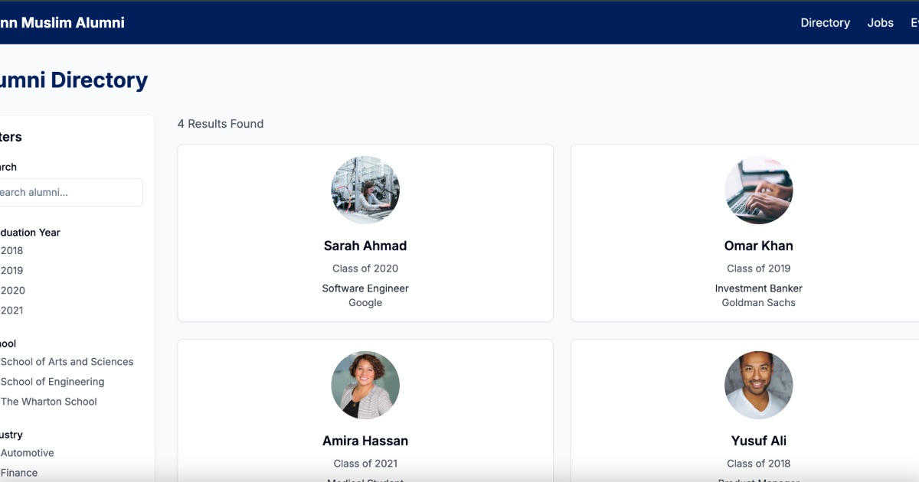Viewport: 919px width, 482px height.
Task: Select The Wharton School filter
Action: tap(48, 401)
